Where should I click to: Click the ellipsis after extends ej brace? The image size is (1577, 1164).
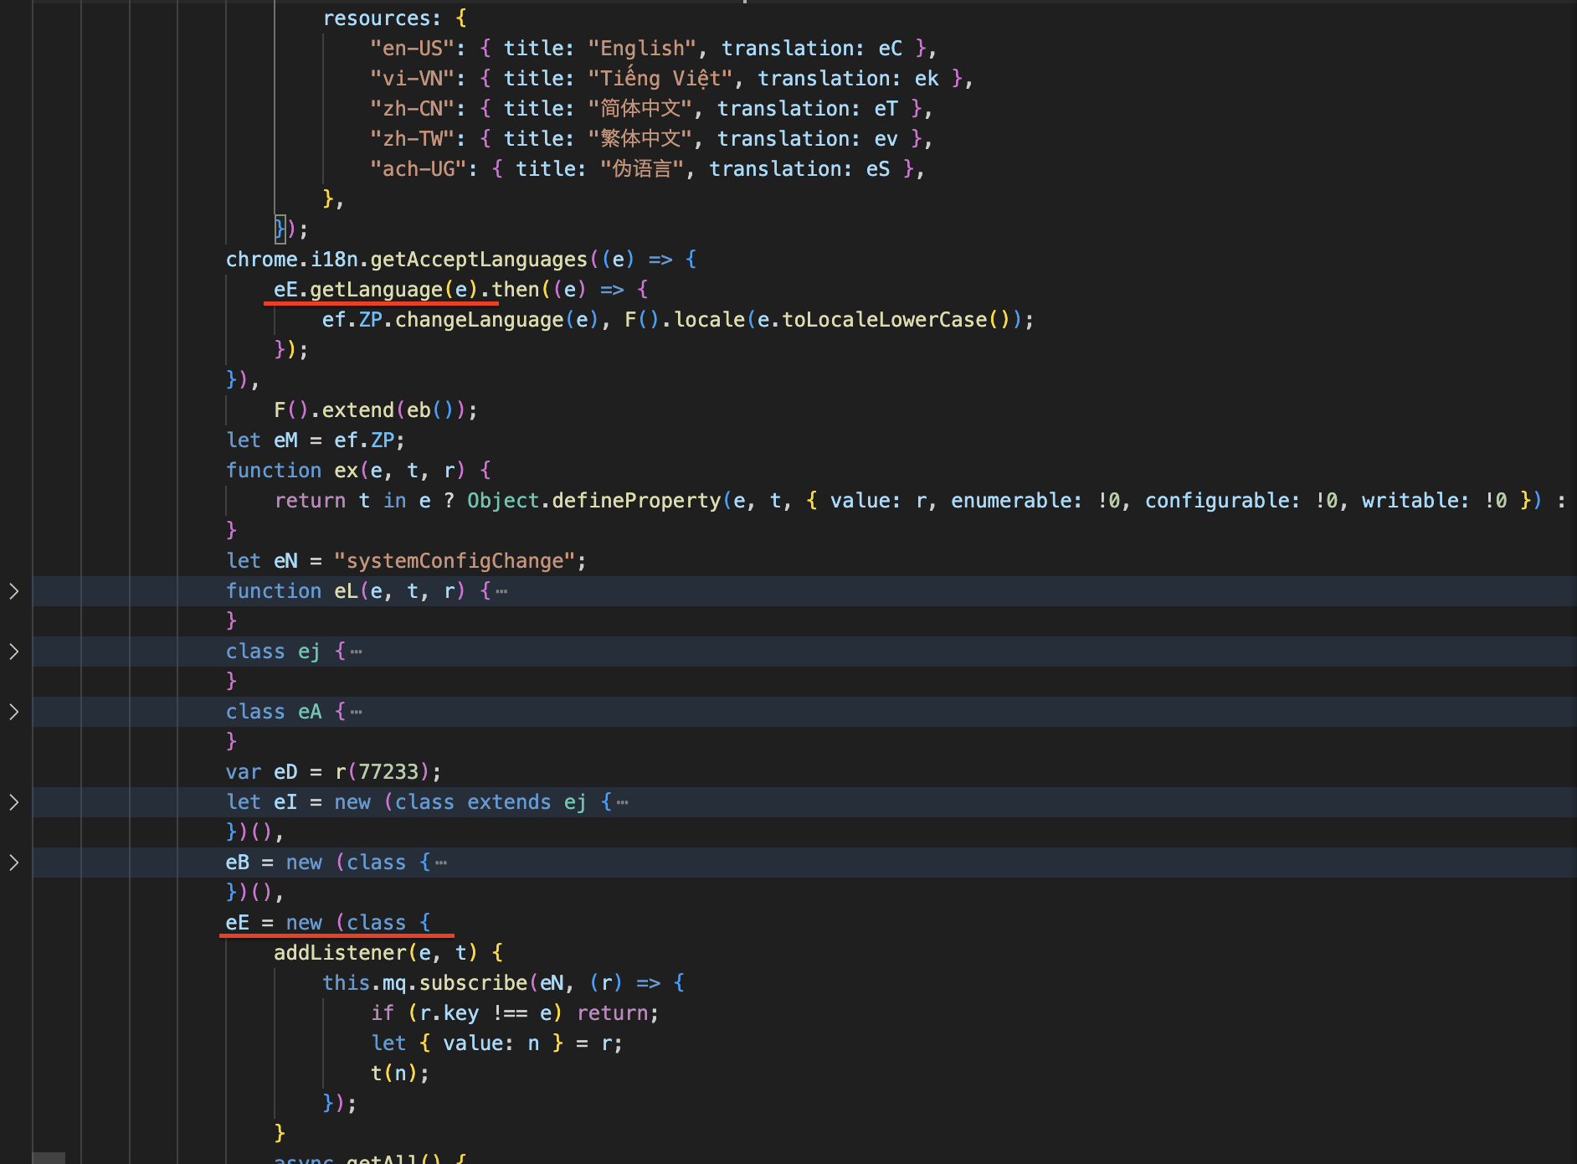coord(622,802)
